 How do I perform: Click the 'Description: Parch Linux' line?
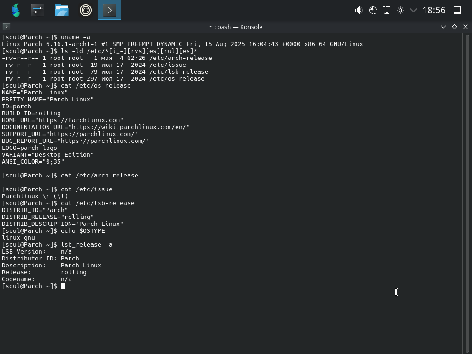tap(52, 266)
